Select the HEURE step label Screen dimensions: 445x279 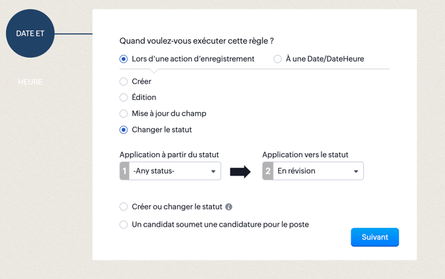pyautogui.click(x=30, y=82)
